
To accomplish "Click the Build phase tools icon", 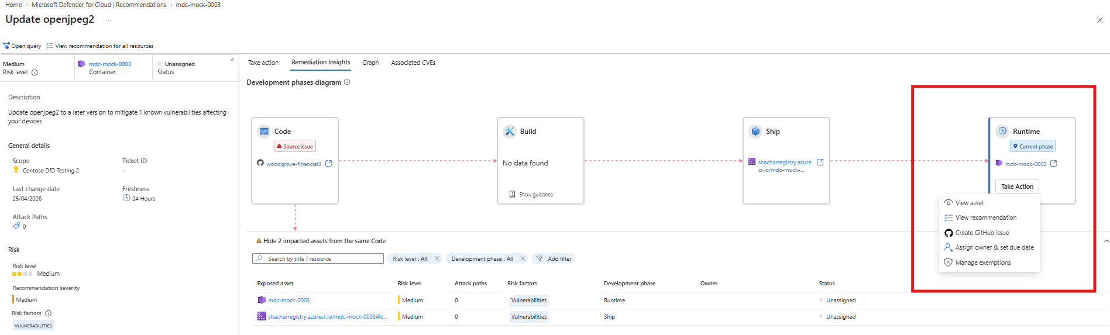I will [510, 132].
